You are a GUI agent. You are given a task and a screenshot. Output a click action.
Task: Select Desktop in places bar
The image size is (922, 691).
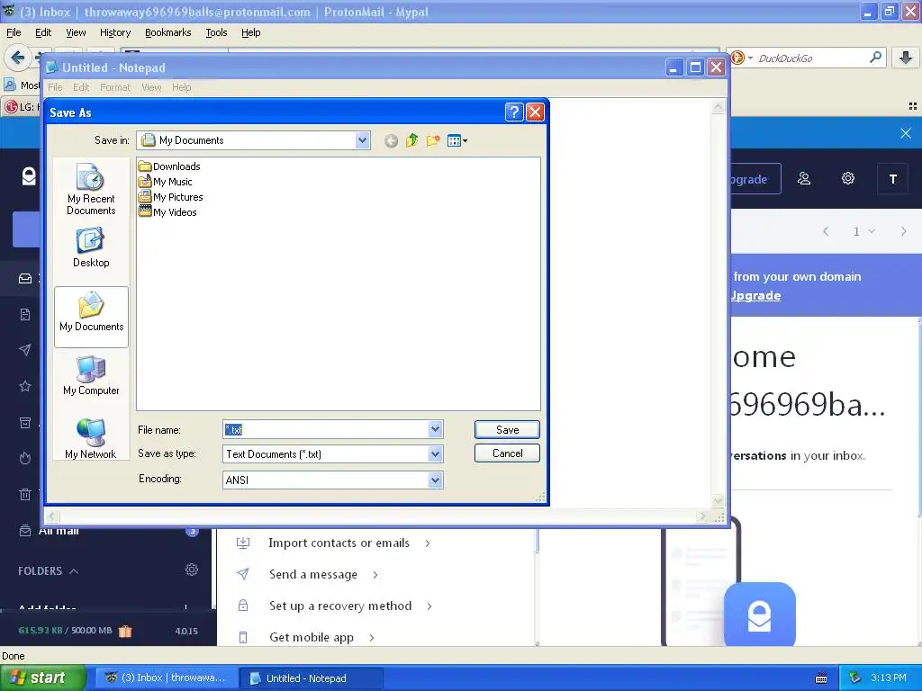pos(91,248)
